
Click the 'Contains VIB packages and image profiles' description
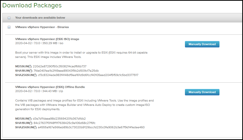(84, 105)
